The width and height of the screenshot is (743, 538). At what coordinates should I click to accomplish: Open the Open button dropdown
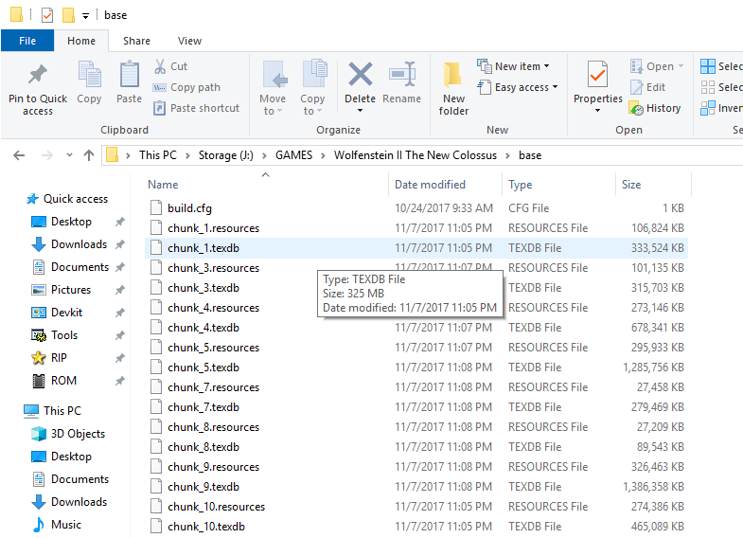tap(681, 66)
